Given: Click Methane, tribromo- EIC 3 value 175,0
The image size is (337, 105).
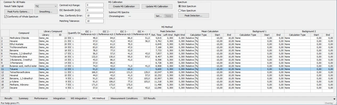Looking at the screenshot, I should pos(124,85).
